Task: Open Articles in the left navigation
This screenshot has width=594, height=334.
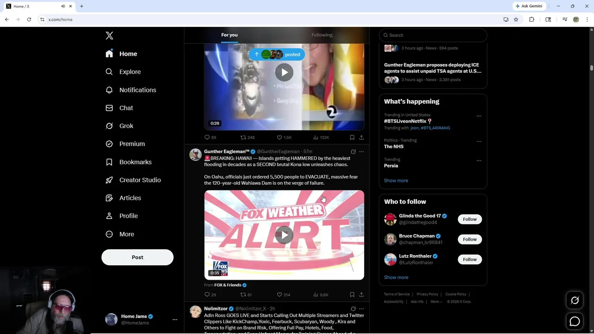Action: [123, 198]
